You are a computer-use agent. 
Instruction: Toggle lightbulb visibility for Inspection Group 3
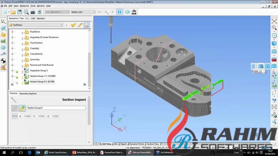point(22,72)
